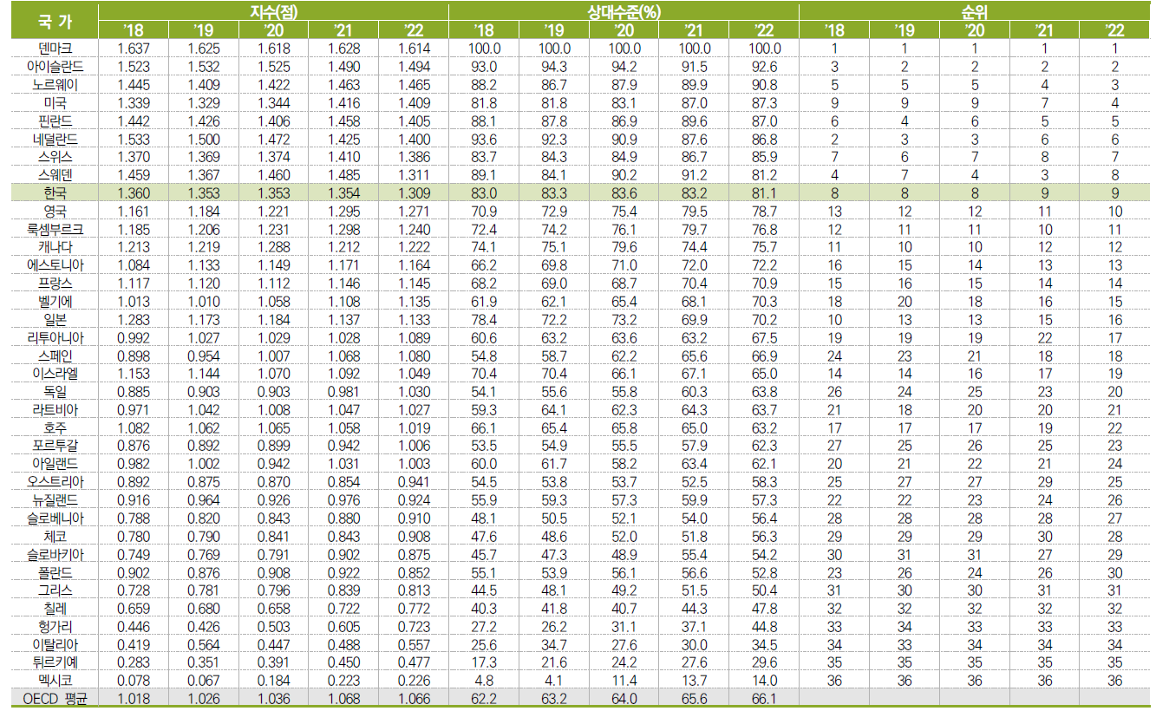The height and width of the screenshot is (724, 1169).
Task: Click 미국 '22 relative level 87.3
Action: pyautogui.click(x=764, y=102)
